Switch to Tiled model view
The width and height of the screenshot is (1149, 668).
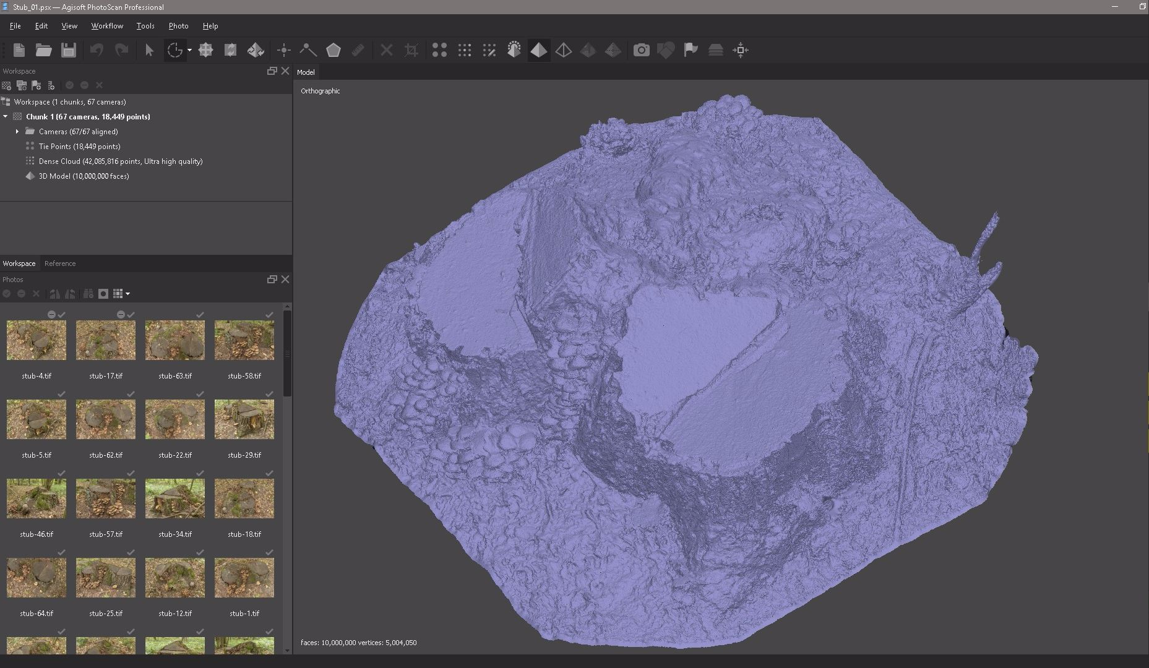(x=613, y=50)
